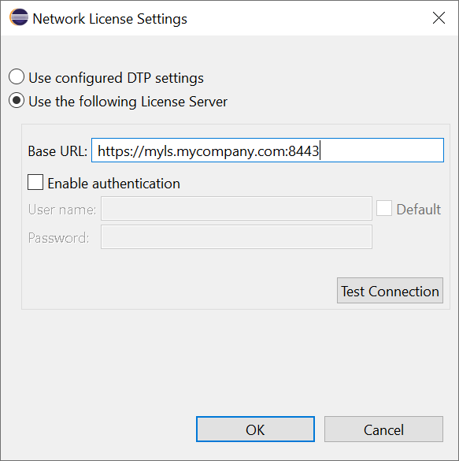This screenshot has width=459, height=461.
Task: Click the Use configured DTP settings label text
Action: (116, 78)
